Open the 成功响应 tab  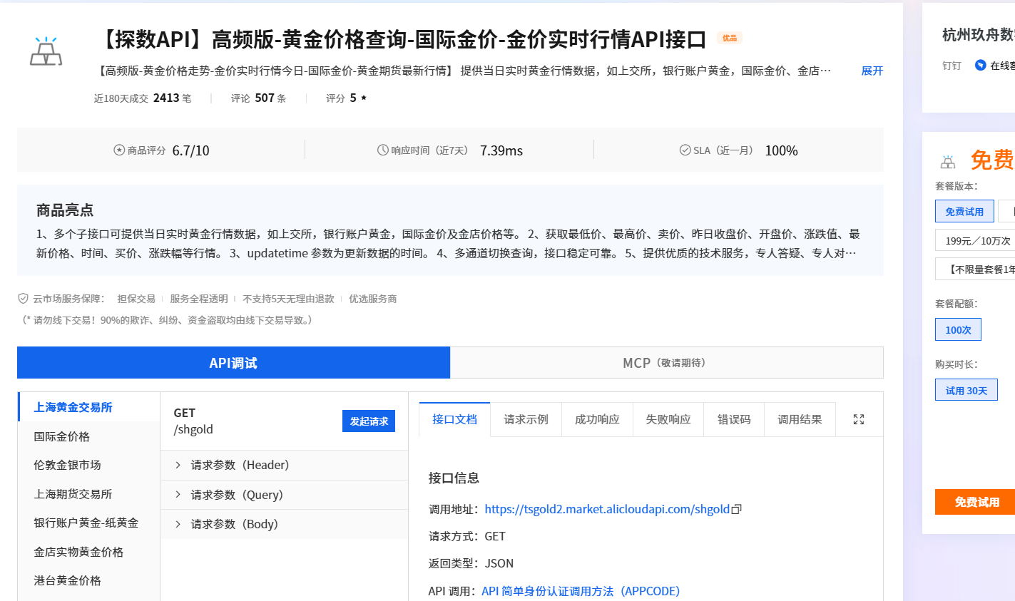click(597, 419)
